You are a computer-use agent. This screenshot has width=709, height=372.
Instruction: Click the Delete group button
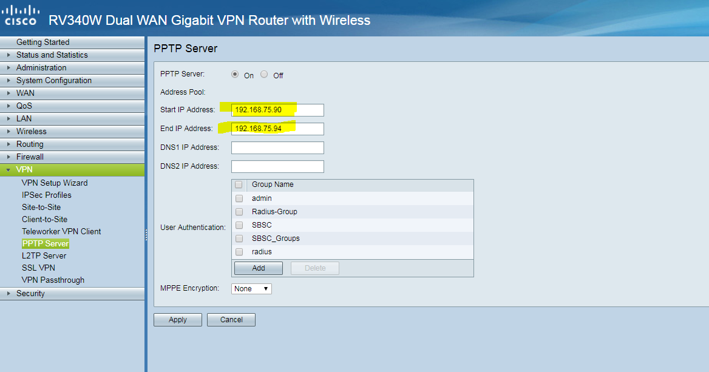click(x=314, y=268)
